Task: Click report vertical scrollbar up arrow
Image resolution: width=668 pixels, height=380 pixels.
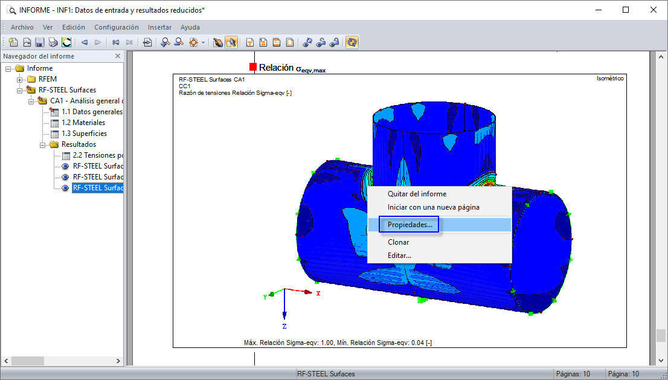Action: 661,56
